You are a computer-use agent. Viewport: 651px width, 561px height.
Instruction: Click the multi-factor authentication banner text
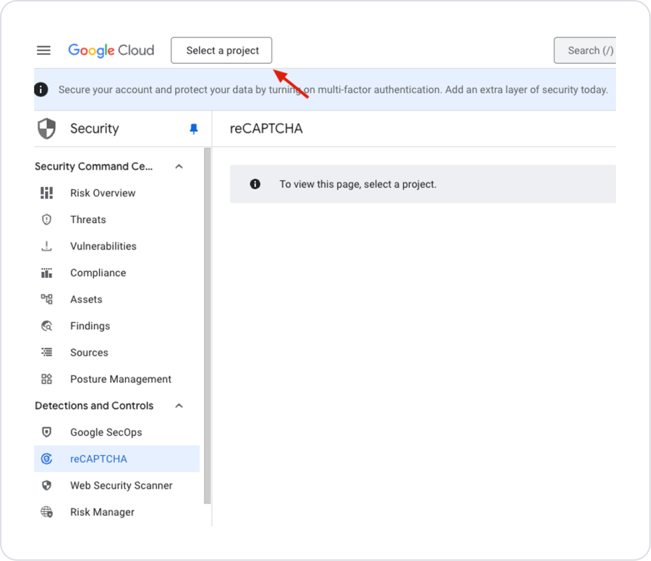(333, 89)
